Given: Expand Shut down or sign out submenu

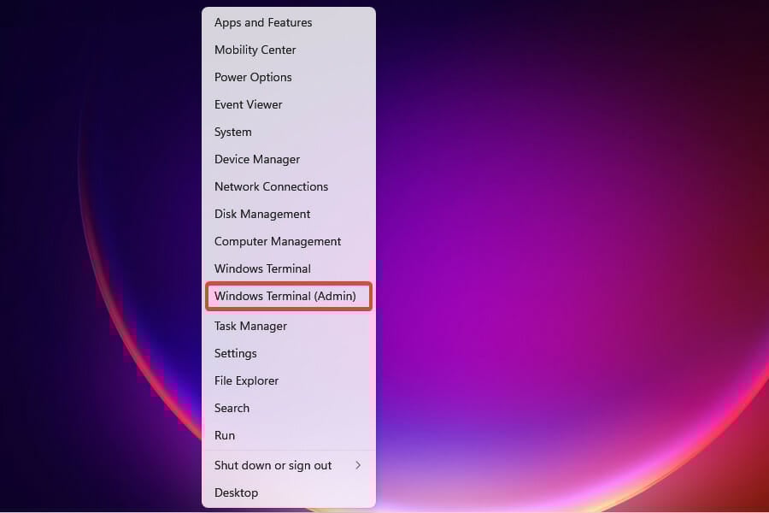Looking at the screenshot, I should pyautogui.click(x=289, y=465).
